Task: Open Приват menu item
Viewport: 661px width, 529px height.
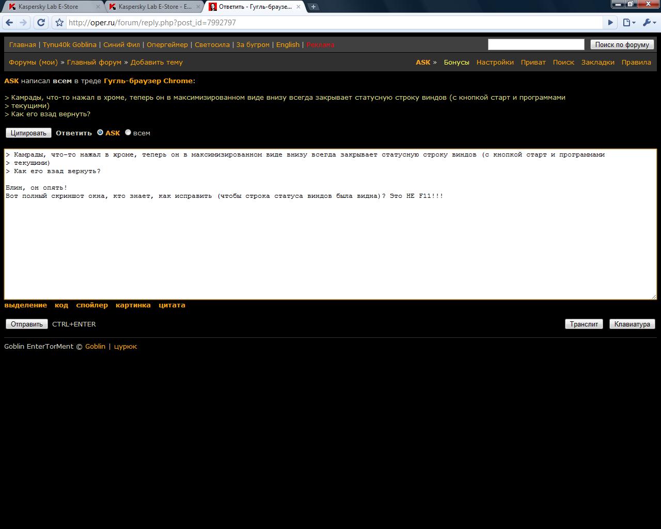Action: pos(533,62)
